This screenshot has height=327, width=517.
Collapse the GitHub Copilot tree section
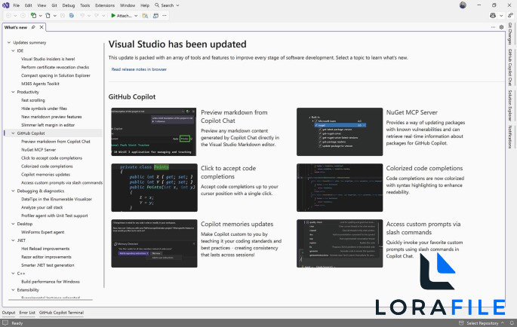click(13, 133)
